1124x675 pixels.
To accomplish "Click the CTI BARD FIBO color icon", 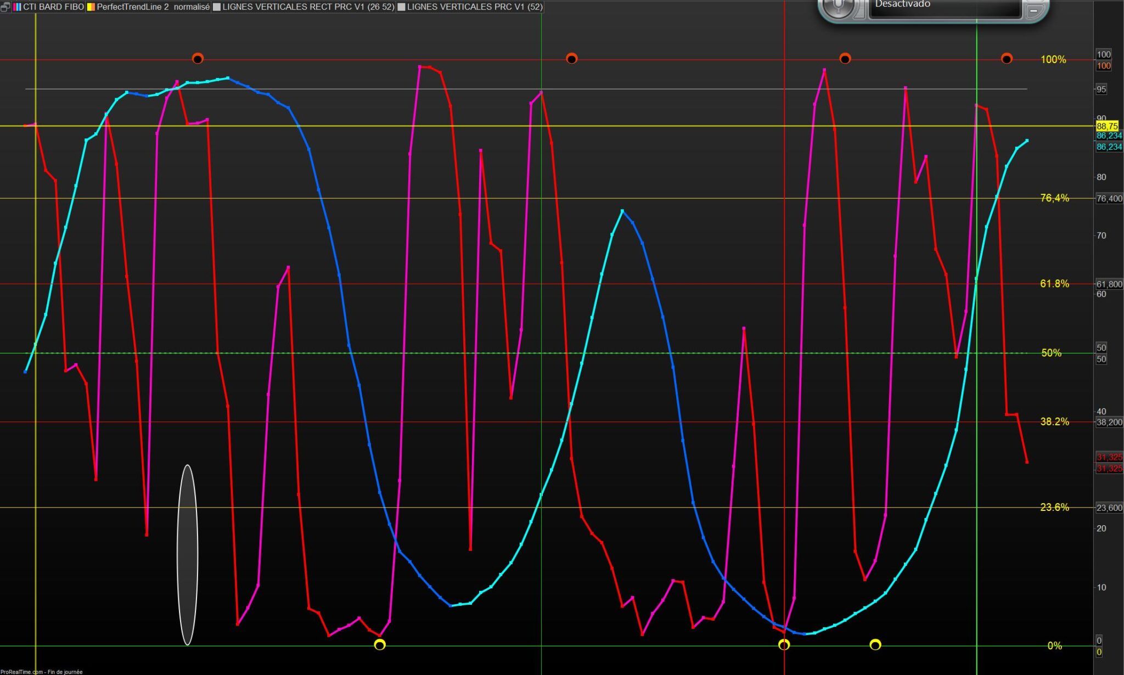I will [17, 7].
